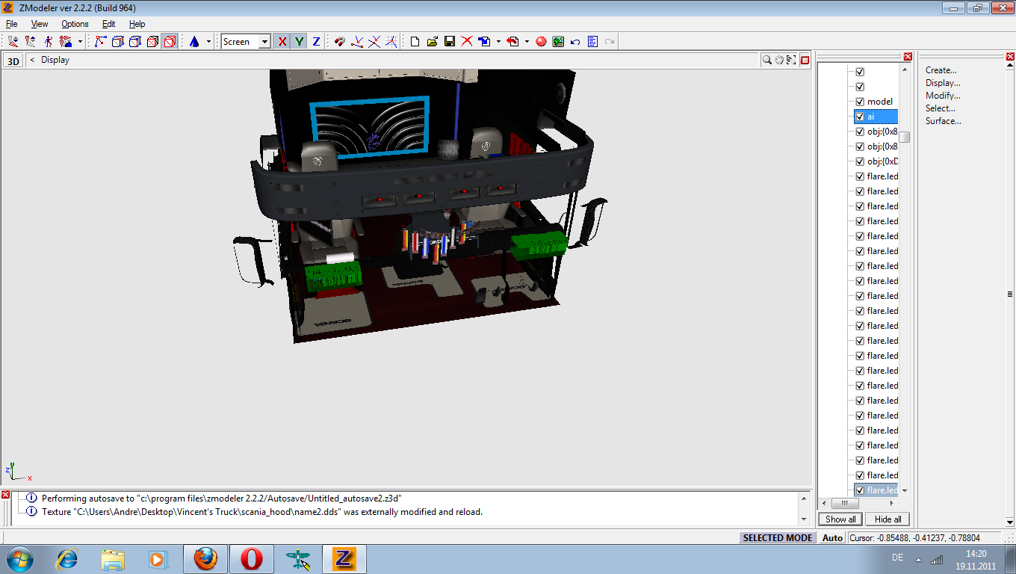Expand the Select... command group
1016x574 pixels.
941,108
